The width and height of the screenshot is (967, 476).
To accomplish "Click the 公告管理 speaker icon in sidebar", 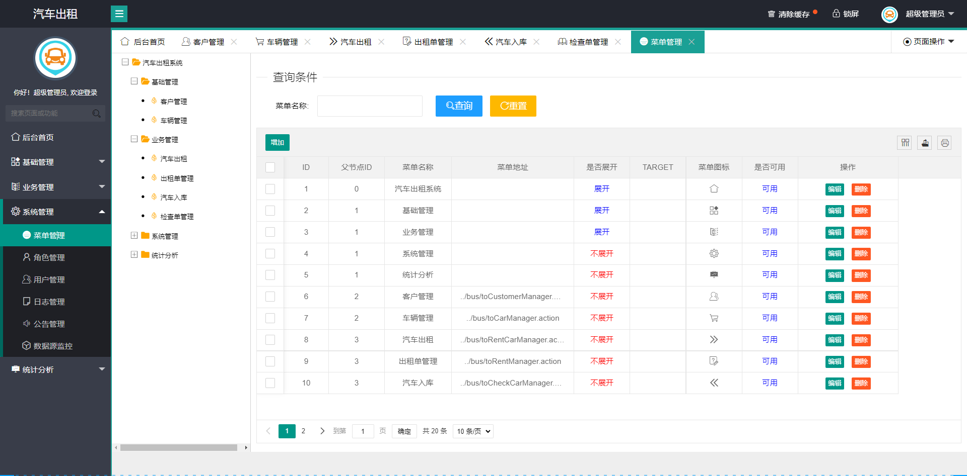I will [27, 323].
